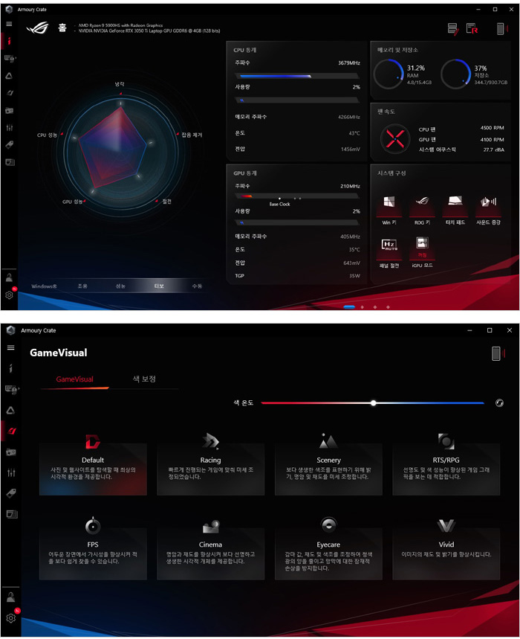
Task: Click the 색 온도 slider handle
Action: [373, 403]
